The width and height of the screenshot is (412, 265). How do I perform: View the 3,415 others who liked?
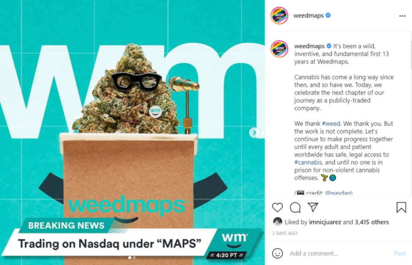click(372, 222)
